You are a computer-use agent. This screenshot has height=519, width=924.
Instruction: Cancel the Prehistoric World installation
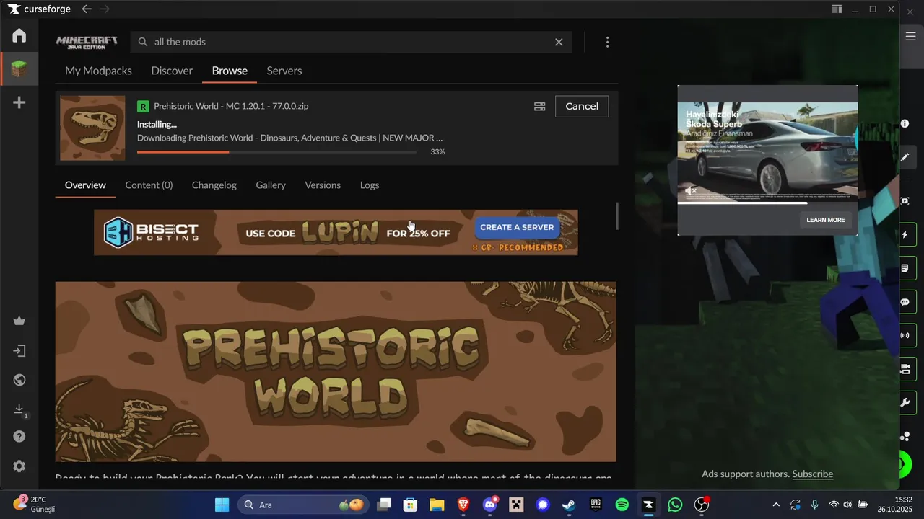[x=582, y=106]
